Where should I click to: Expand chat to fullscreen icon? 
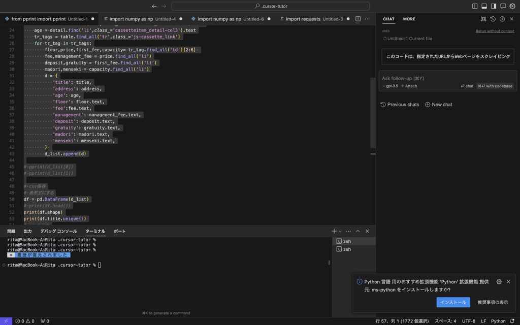point(483,19)
